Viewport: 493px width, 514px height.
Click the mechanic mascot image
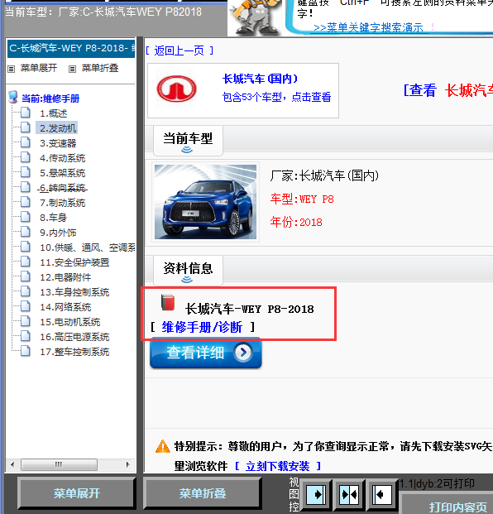click(x=255, y=17)
